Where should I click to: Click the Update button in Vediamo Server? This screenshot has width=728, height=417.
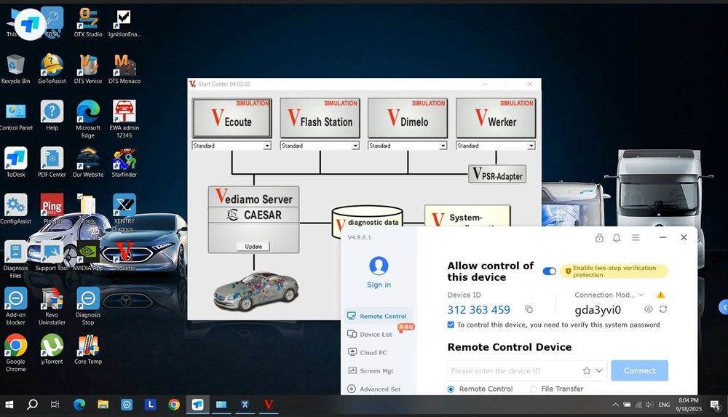click(x=253, y=246)
